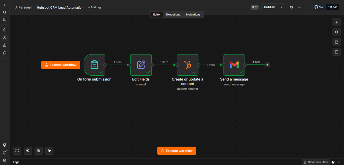Click the Personal breadcrumb link
Image resolution: width=344 pixels, height=165 pixels.
(23, 7)
